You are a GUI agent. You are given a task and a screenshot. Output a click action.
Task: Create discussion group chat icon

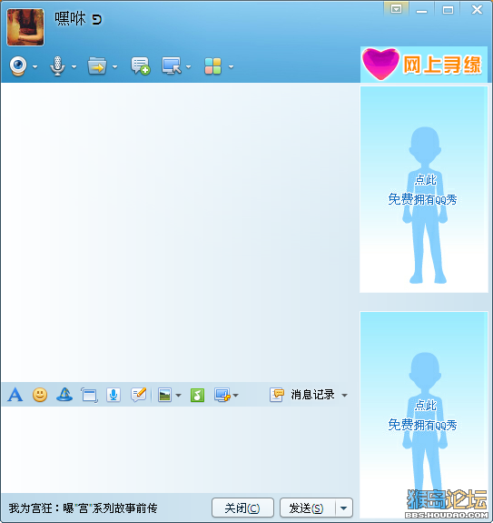click(141, 65)
